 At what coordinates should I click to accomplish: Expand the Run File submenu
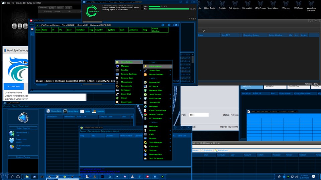pyautogui.click(x=141, y=70)
